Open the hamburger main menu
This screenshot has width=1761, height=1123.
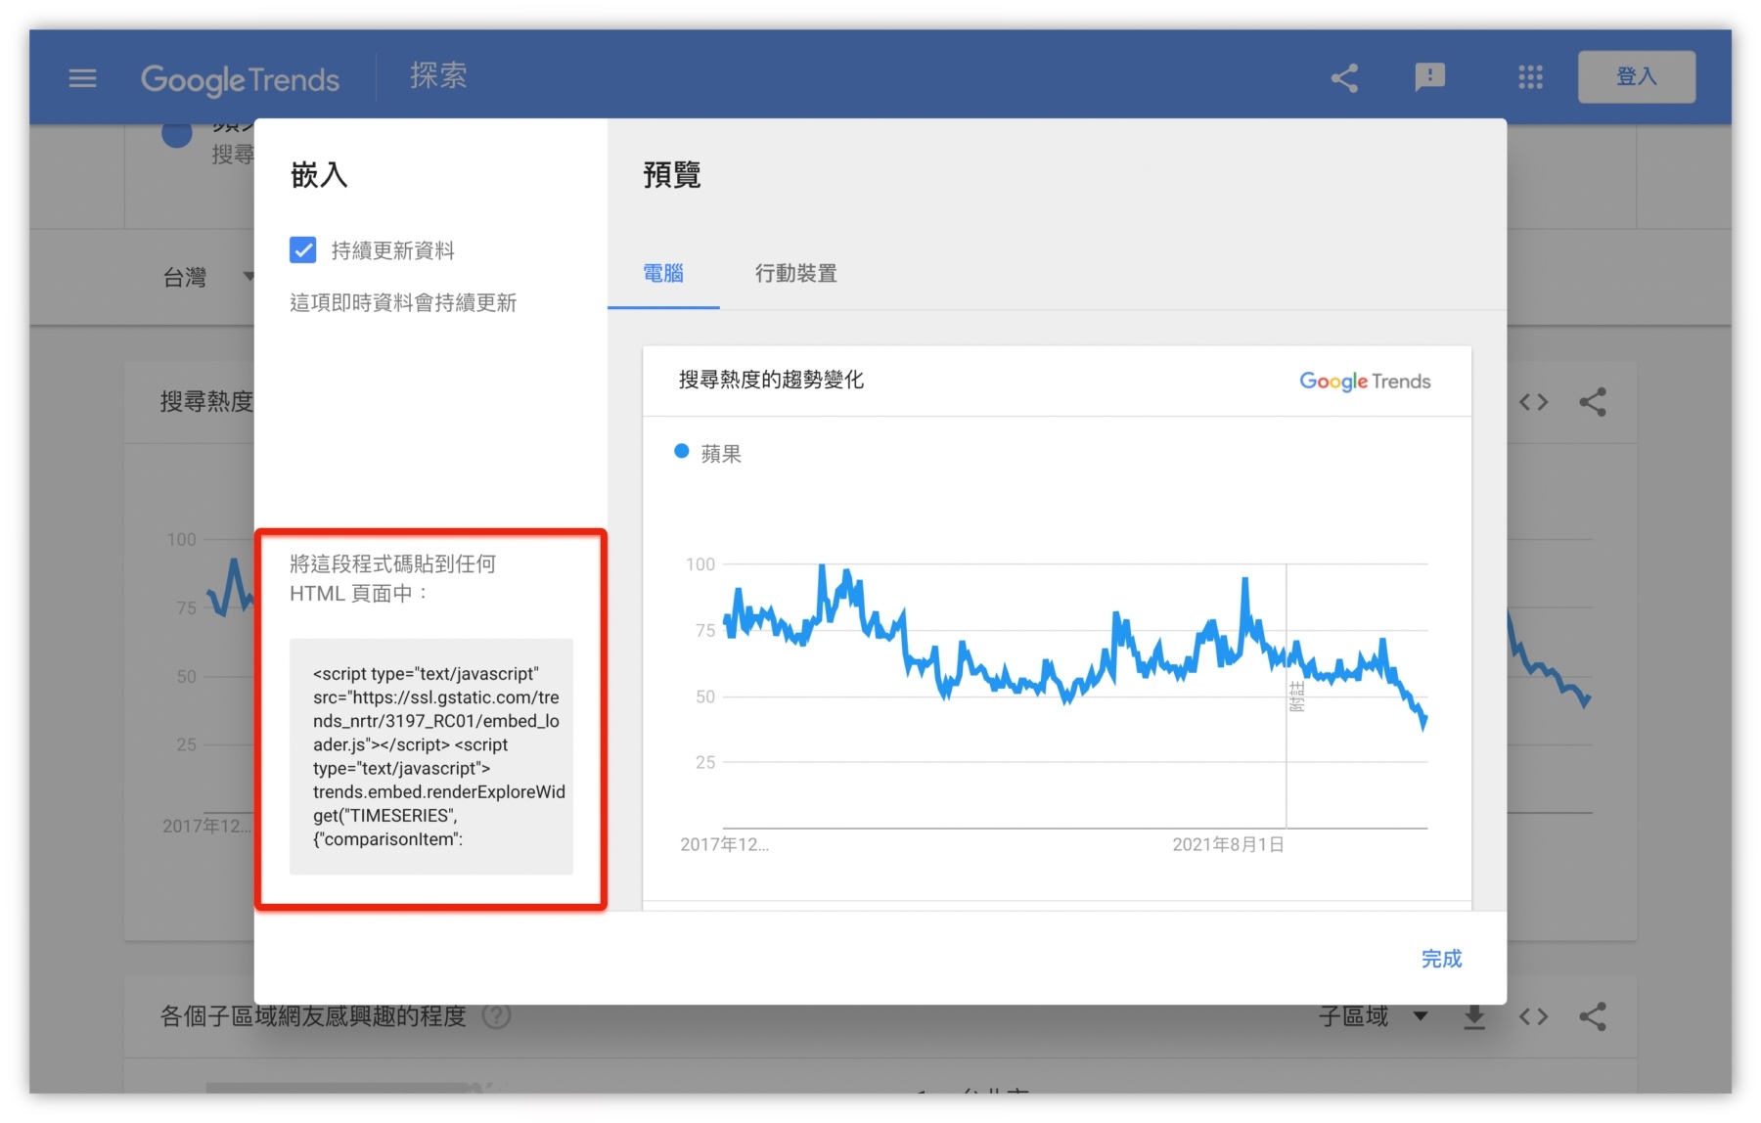(x=82, y=77)
